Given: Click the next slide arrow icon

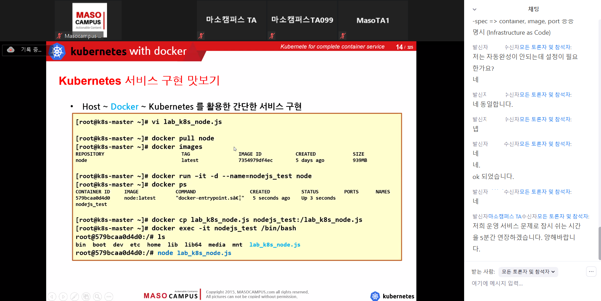Looking at the screenshot, I should tap(63, 296).
